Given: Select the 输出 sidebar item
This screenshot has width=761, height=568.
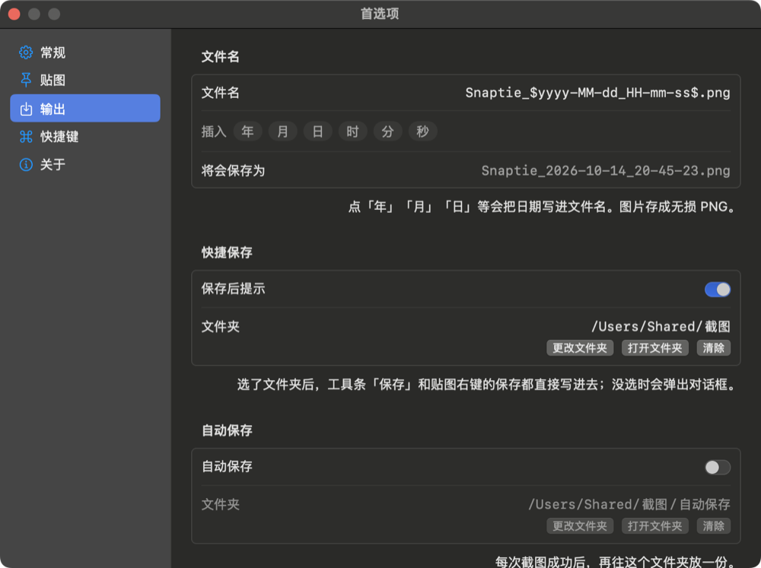Looking at the screenshot, I should pos(85,108).
